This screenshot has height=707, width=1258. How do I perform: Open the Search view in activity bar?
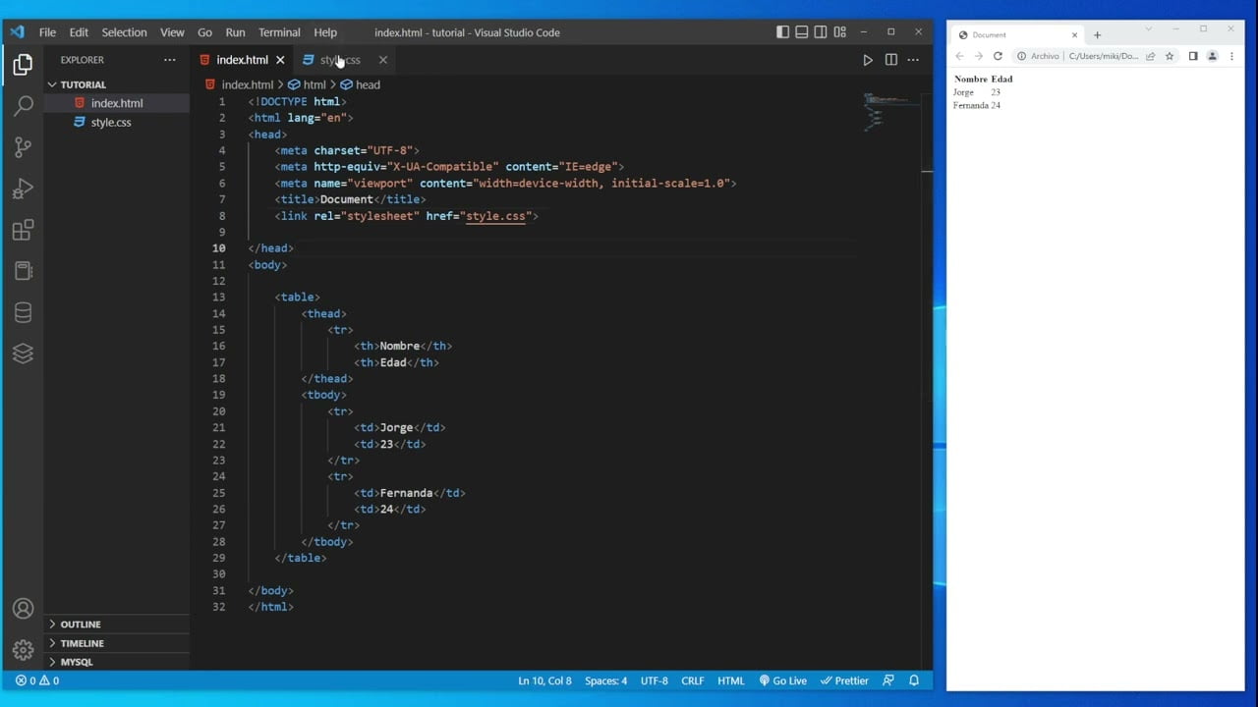23,106
